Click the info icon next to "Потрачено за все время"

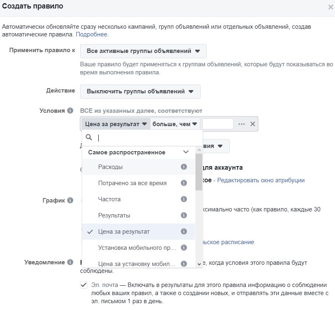[184, 183]
